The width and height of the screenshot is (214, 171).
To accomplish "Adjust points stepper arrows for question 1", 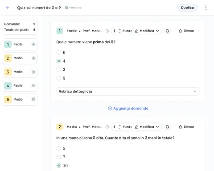I will (x=119, y=31).
